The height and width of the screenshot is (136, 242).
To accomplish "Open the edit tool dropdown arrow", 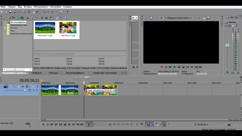I will click(x=92, y=124).
